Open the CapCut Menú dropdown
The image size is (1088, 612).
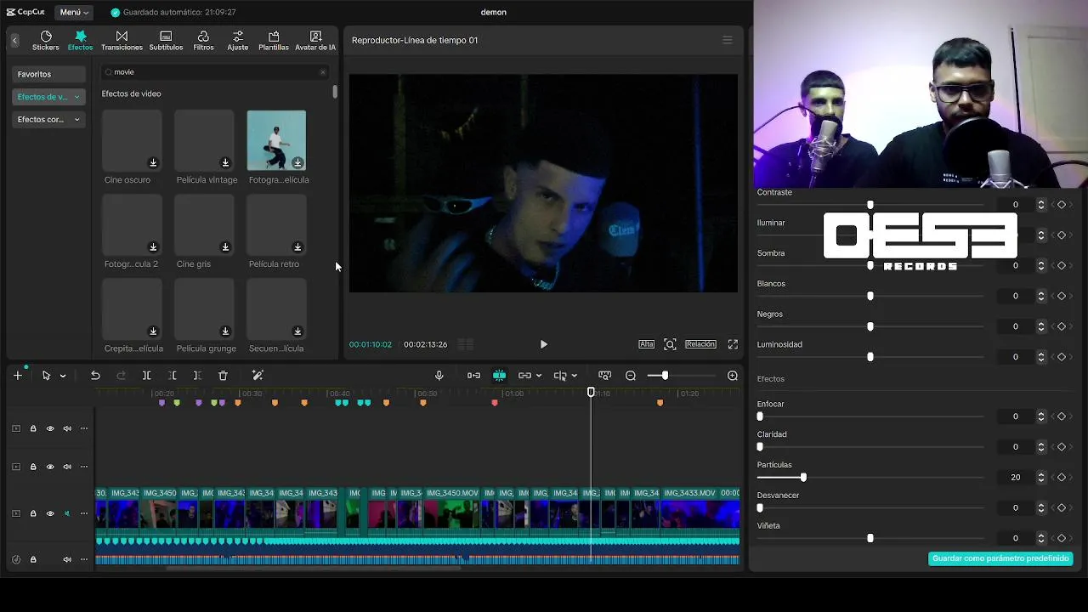(x=75, y=13)
